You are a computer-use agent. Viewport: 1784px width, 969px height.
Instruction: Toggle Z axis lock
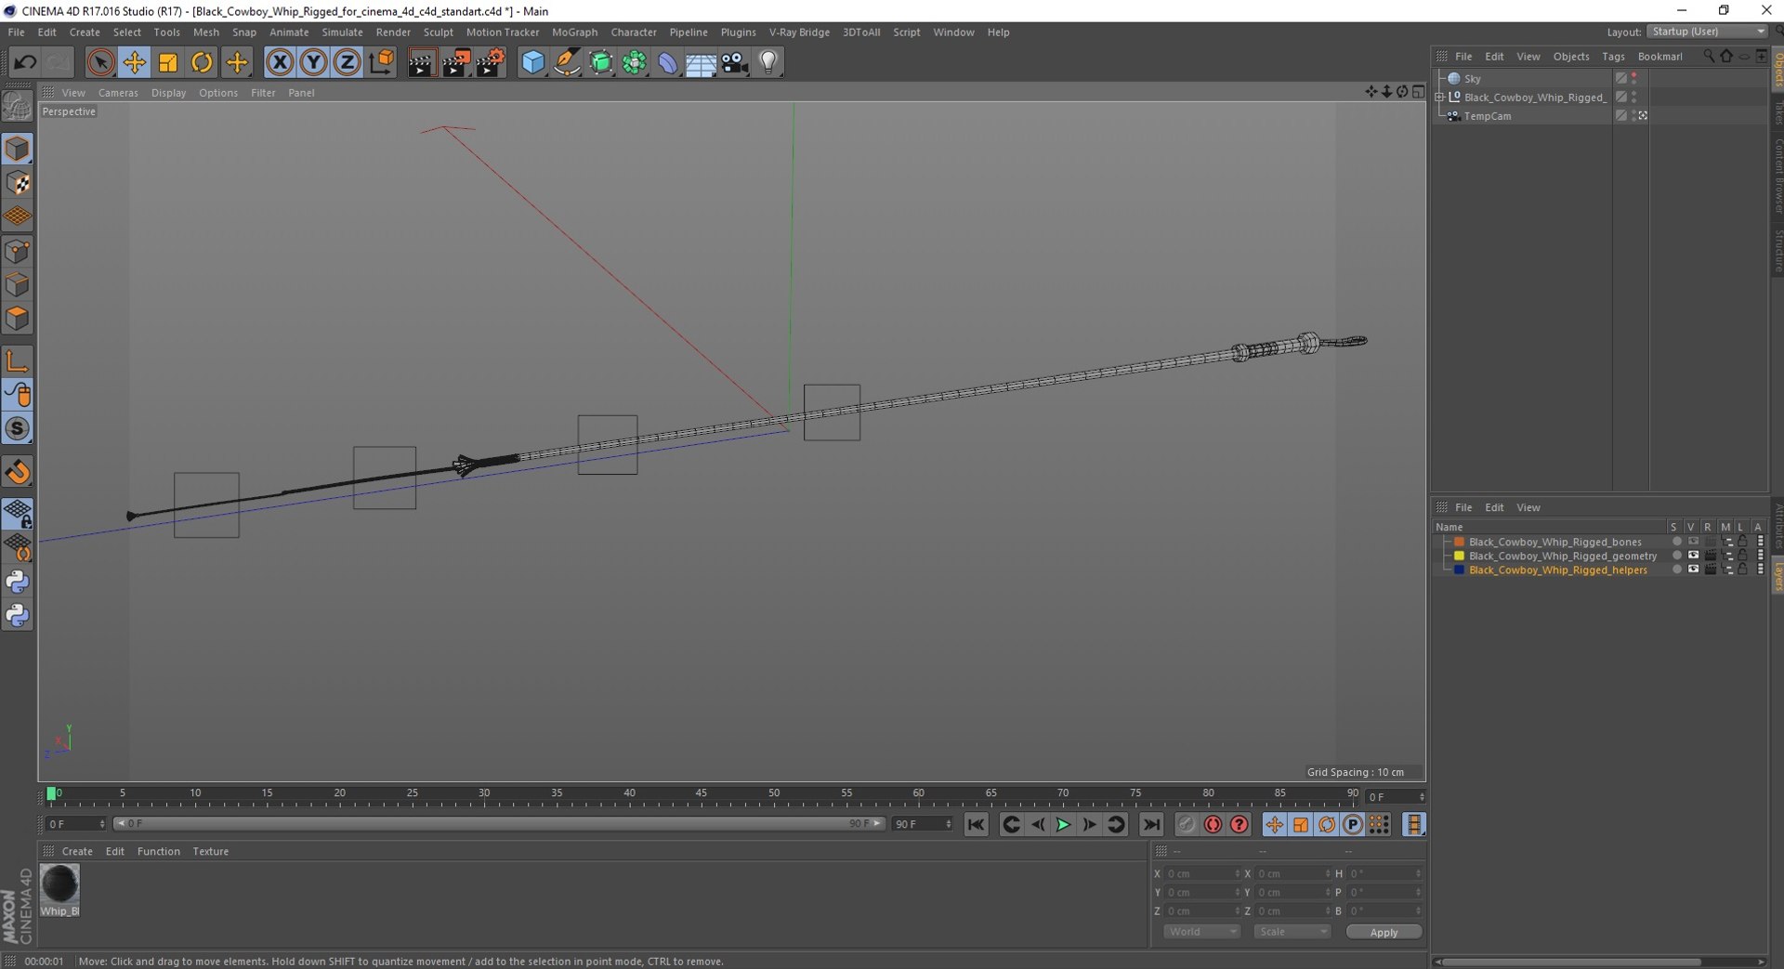click(347, 62)
